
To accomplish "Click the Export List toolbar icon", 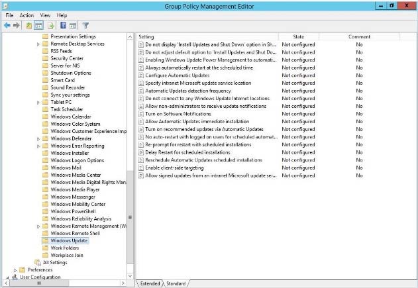I will [x=50, y=26].
